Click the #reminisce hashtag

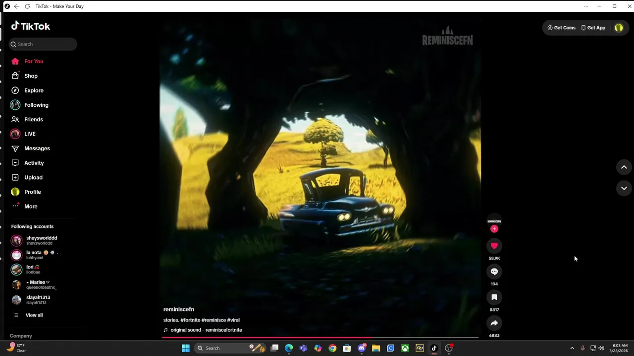(x=213, y=320)
